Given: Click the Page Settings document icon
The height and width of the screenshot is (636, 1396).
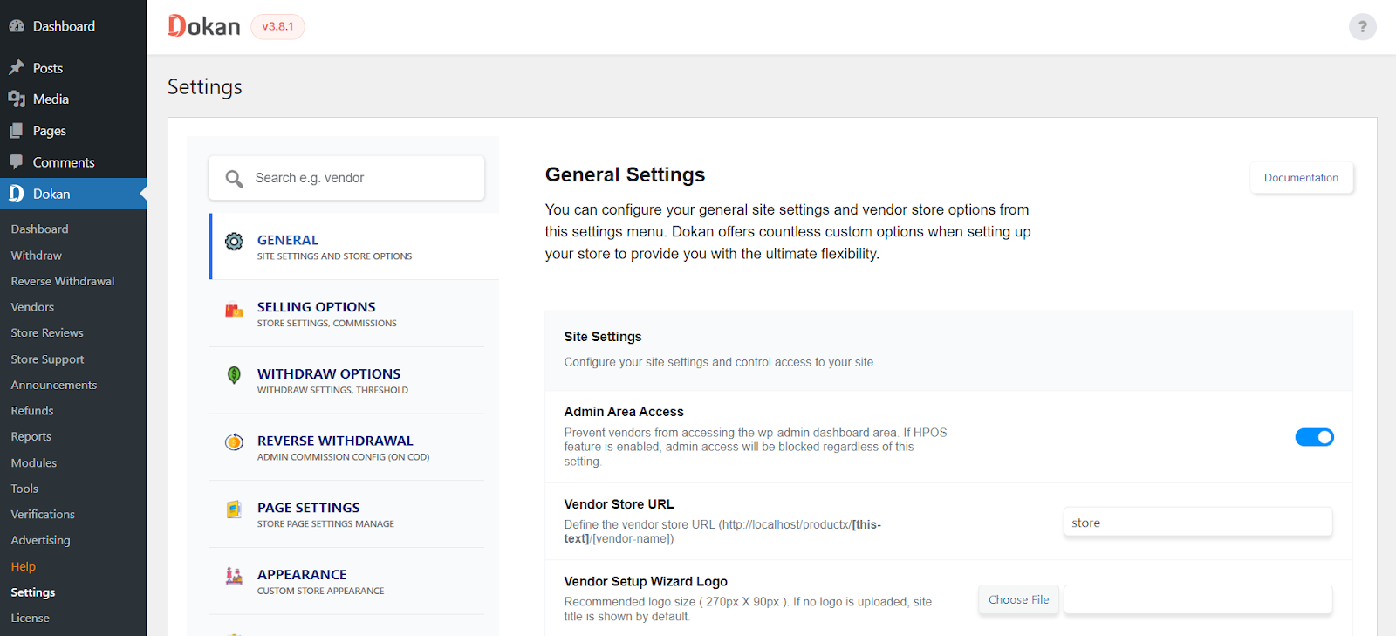Looking at the screenshot, I should click(x=234, y=509).
